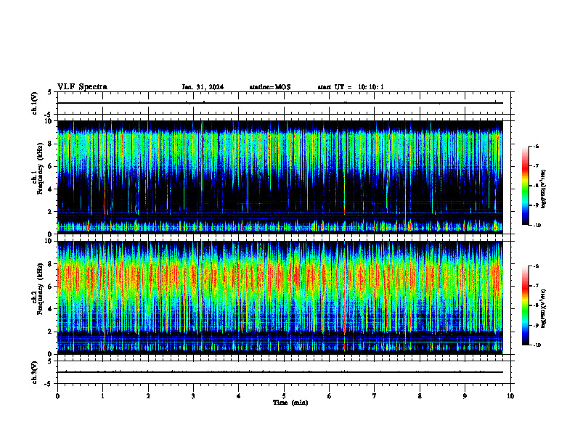Click the "ch.1(V)" axis label of the top strip

pyautogui.click(x=35, y=103)
